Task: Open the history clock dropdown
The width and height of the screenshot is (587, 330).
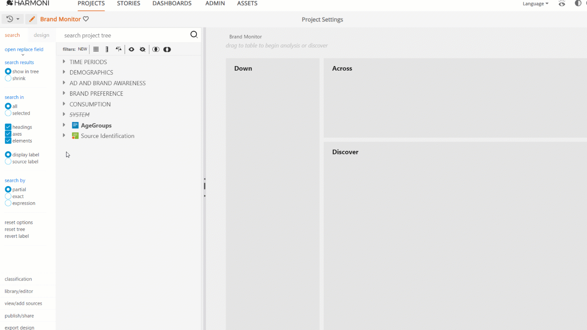Action: tap(13, 19)
